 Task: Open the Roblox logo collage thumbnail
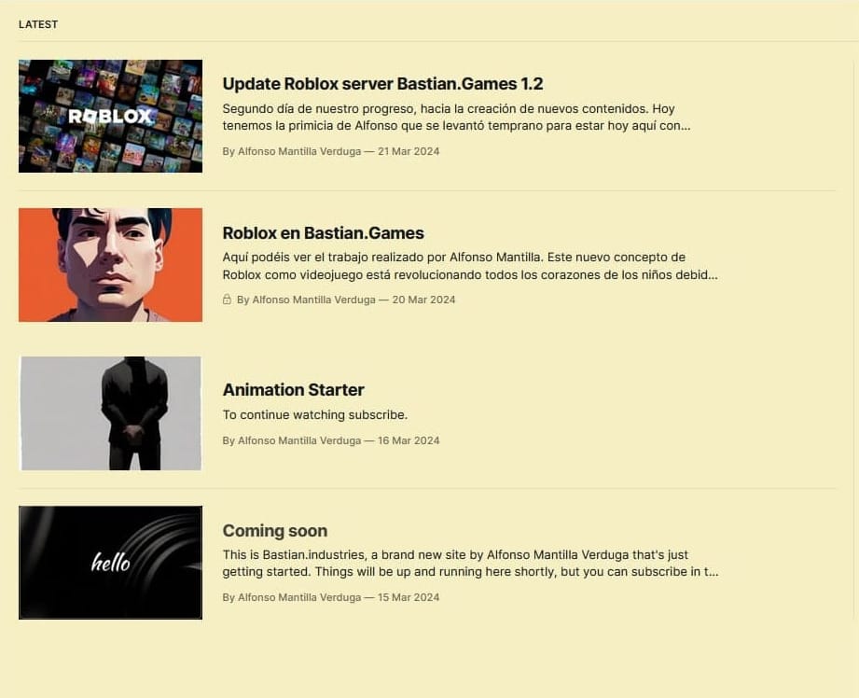(x=110, y=117)
